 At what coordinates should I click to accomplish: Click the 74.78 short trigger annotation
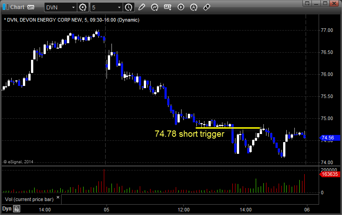[x=189, y=134]
